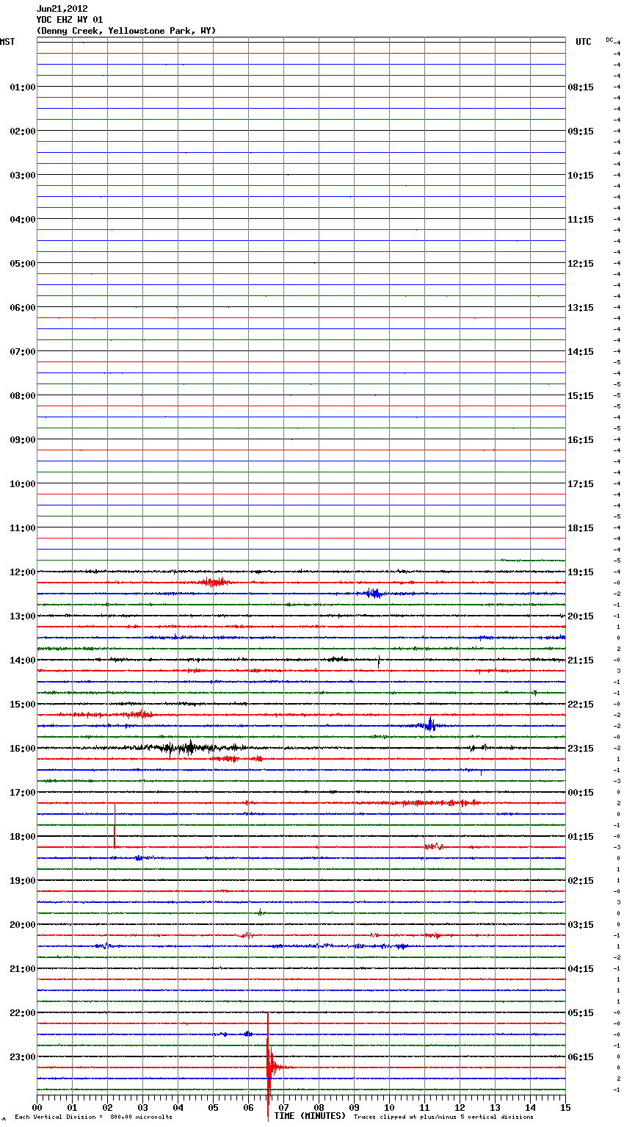The image size is (624, 1127).
Task: Select the 18:00 MST hour label
Action: (x=22, y=837)
